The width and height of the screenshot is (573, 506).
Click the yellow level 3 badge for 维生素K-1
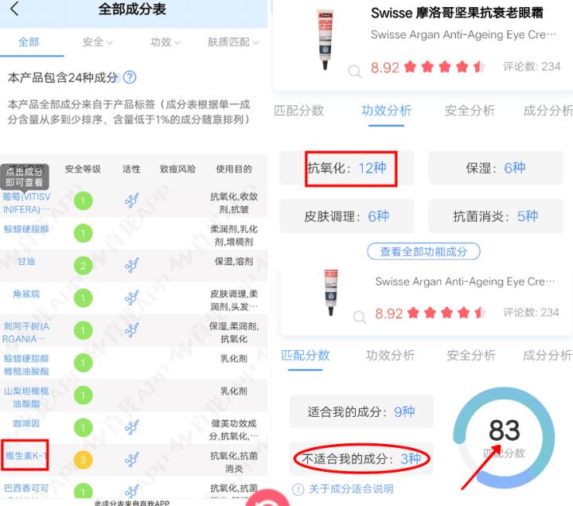pyautogui.click(x=83, y=460)
